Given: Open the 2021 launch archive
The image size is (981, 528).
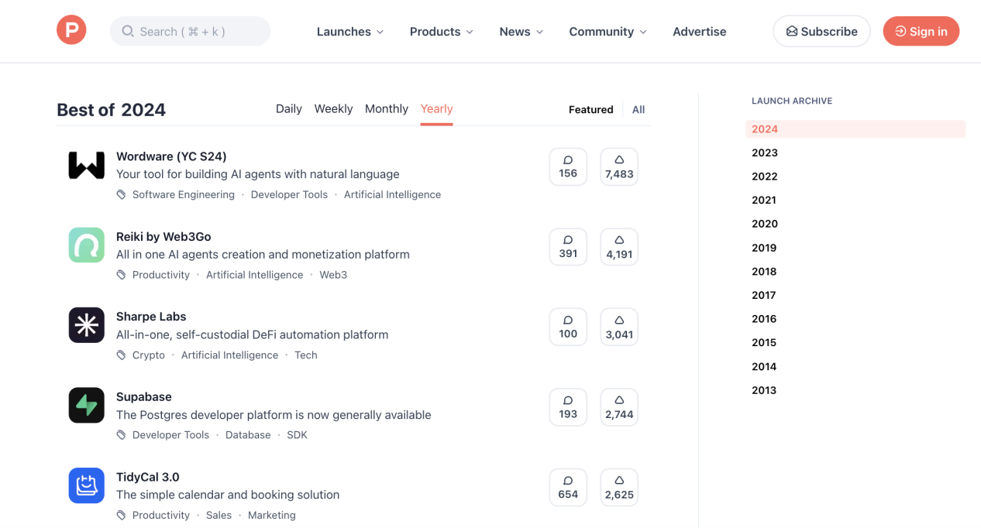Looking at the screenshot, I should (764, 201).
